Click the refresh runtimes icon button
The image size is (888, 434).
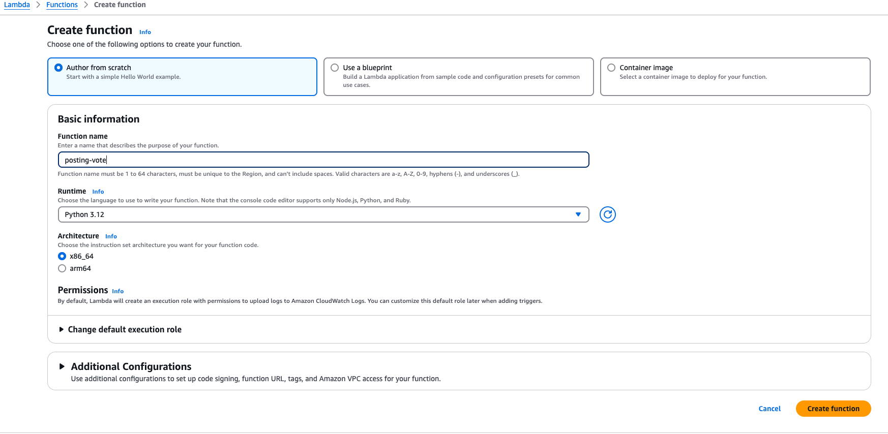607,214
